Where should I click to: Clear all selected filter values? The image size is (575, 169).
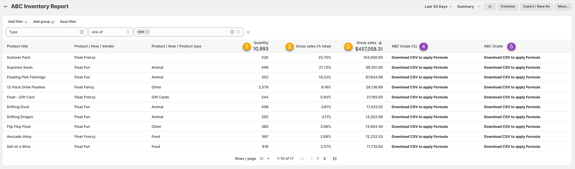tap(232, 32)
